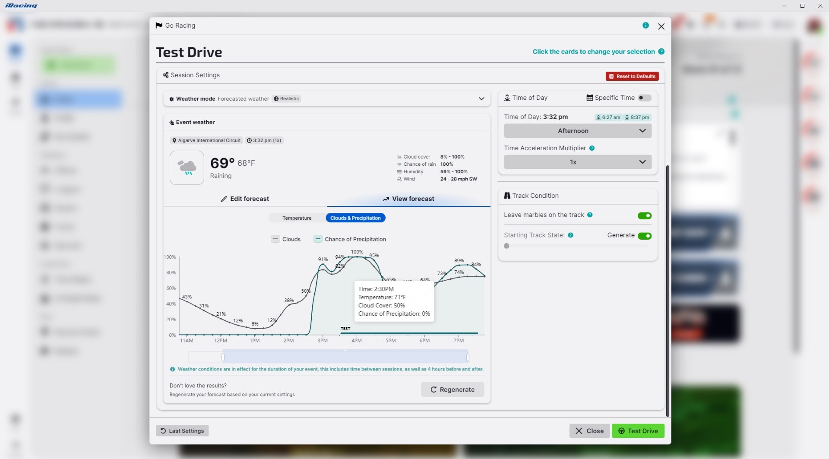This screenshot has height=459, width=829.
Task: Open the 1x time acceleration dropdown
Action: point(577,162)
